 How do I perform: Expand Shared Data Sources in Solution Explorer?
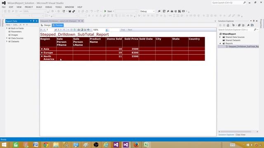[220, 37]
